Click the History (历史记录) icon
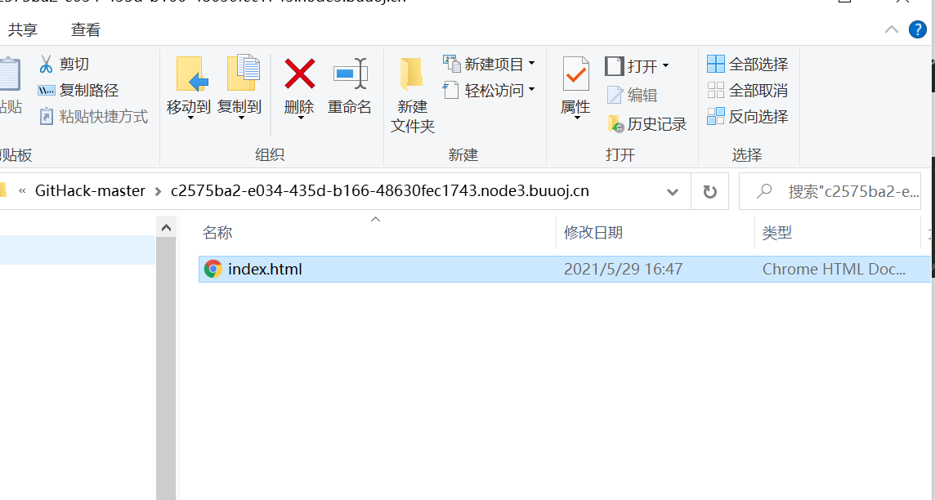 click(616, 124)
